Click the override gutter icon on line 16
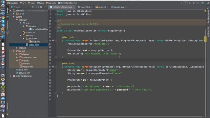Screen dimensions: 210x118 pyautogui.click(x=53, y=40)
